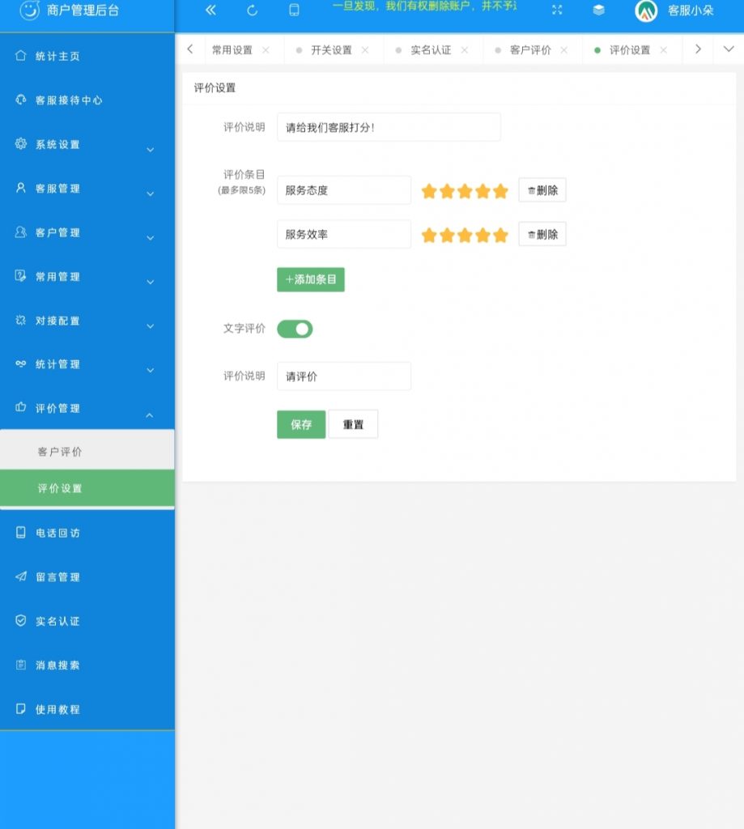
Task: Click the mobile device icon in header
Action: (294, 11)
